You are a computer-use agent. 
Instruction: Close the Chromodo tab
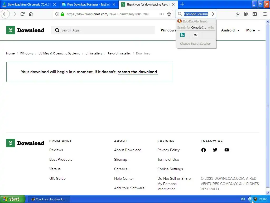[54, 4]
